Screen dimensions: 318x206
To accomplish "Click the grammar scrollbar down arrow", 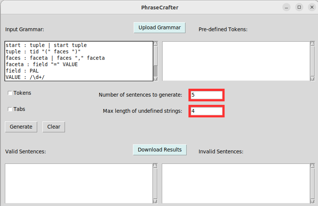I will pos(156,79).
